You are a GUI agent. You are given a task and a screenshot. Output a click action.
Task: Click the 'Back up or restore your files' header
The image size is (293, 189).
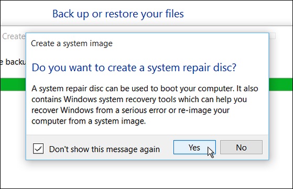tap(118, 14)
